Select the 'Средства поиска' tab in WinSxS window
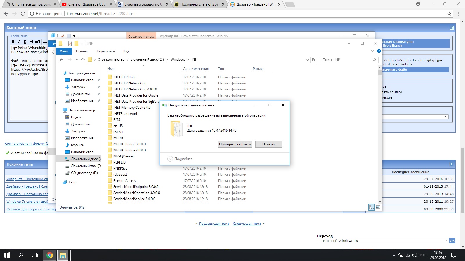 141,36
